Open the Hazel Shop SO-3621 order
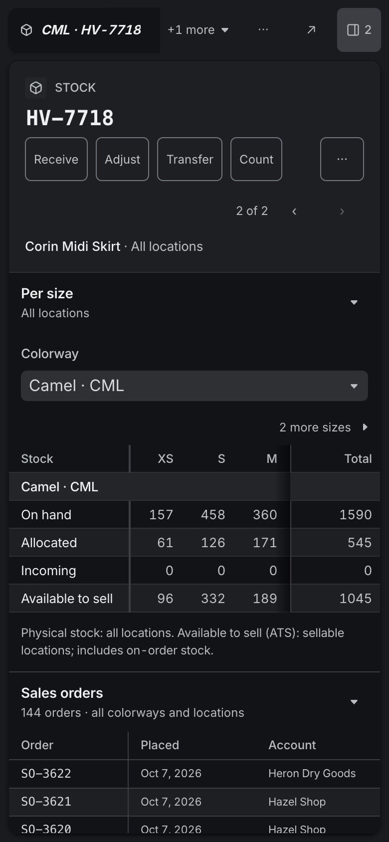 [194, 802]
